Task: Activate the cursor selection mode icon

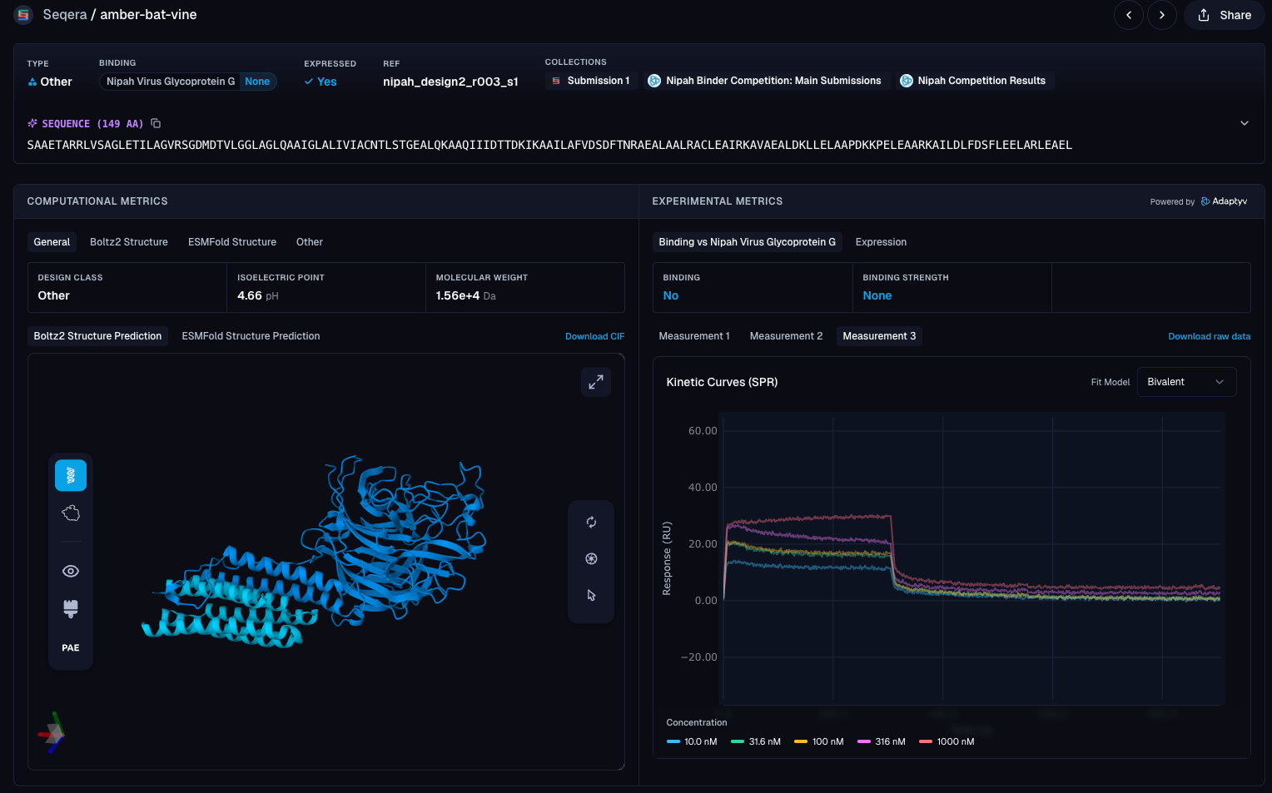Action: click(591, 596)
